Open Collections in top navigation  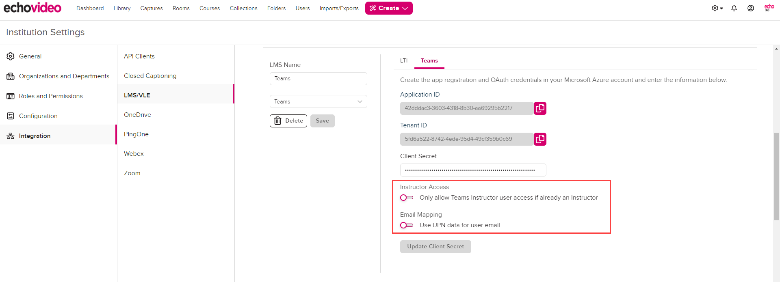pyautogui.click(x=244, y=8)
